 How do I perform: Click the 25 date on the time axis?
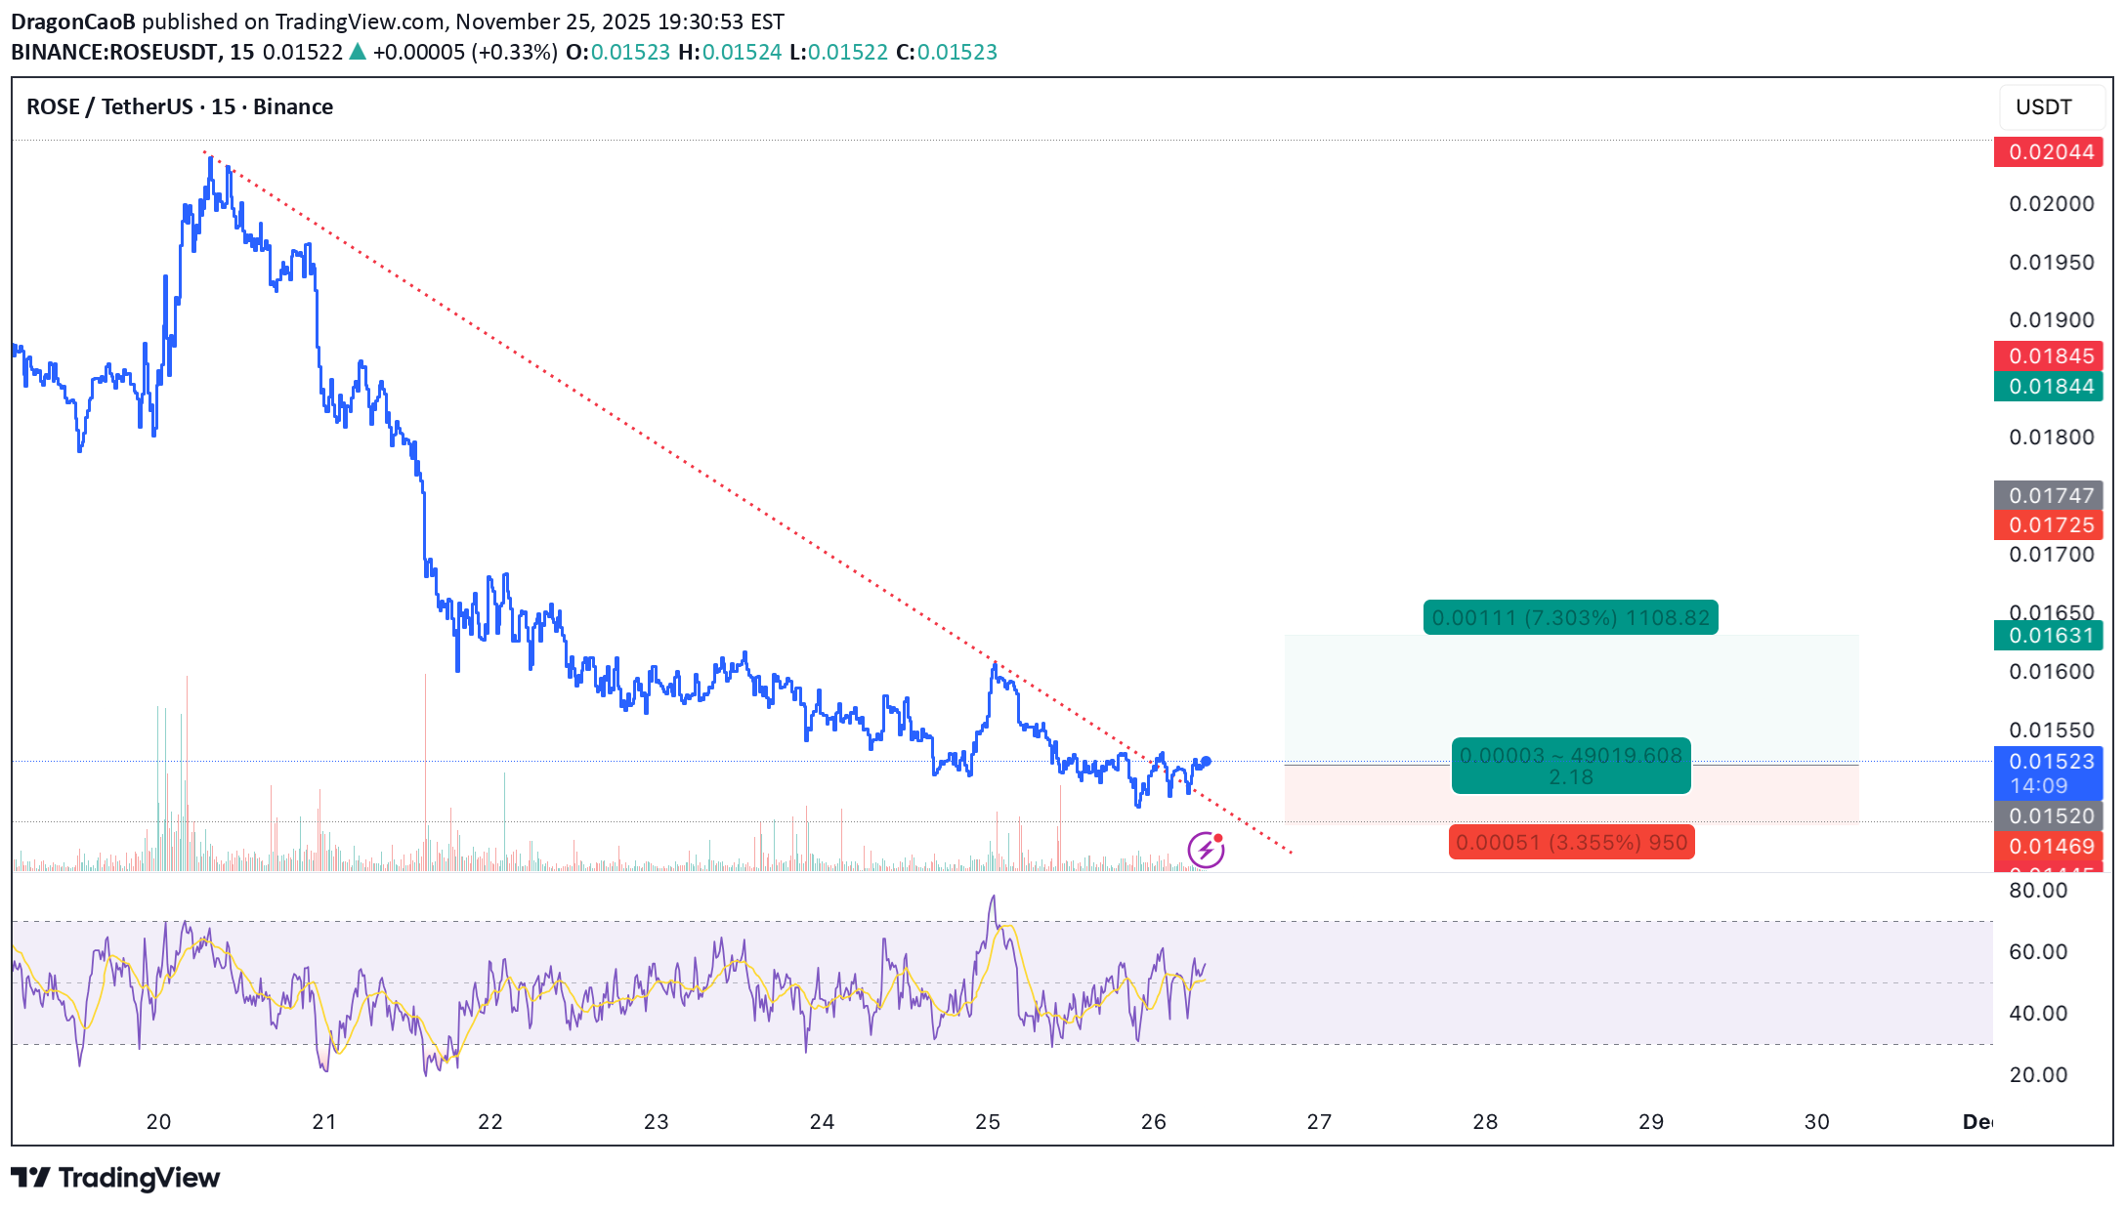point(988,1122)
